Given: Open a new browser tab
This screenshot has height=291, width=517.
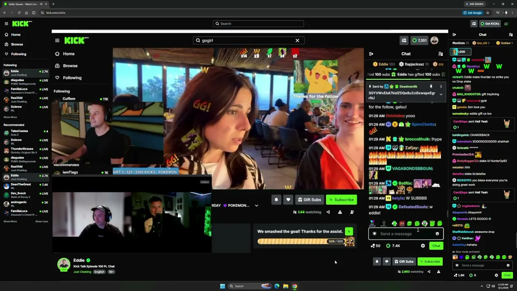Looking at the screenshot, I should pos(53,4).
